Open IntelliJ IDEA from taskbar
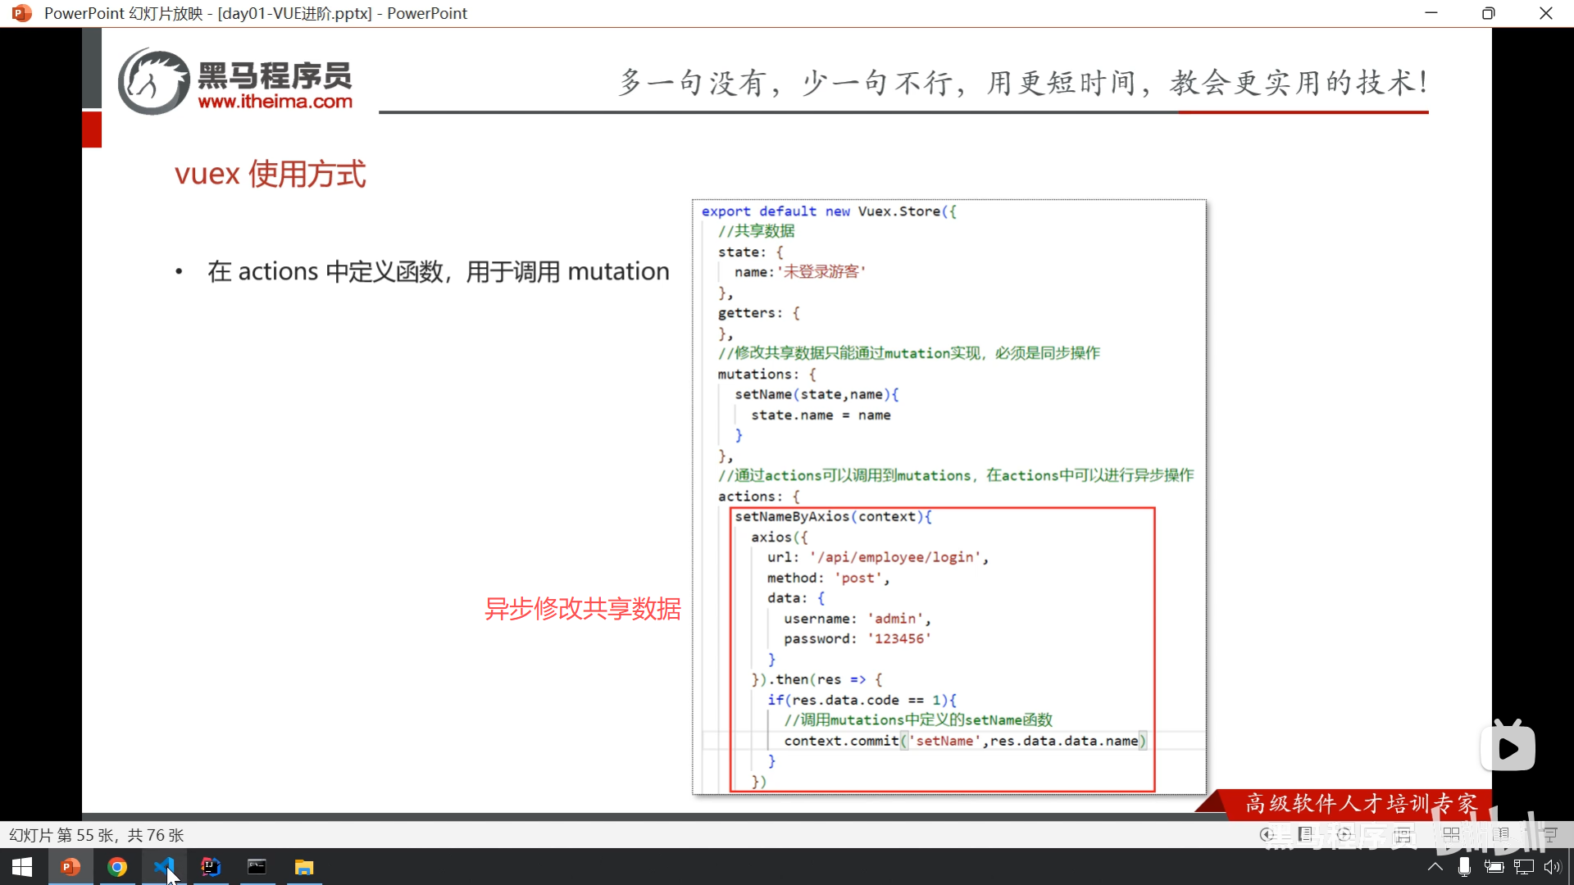 tap(211, 867)
